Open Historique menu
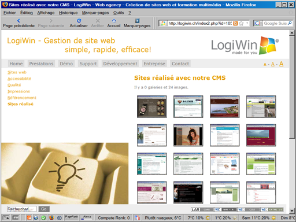This screenshot has width=296, height=222. tap(68, 13)
